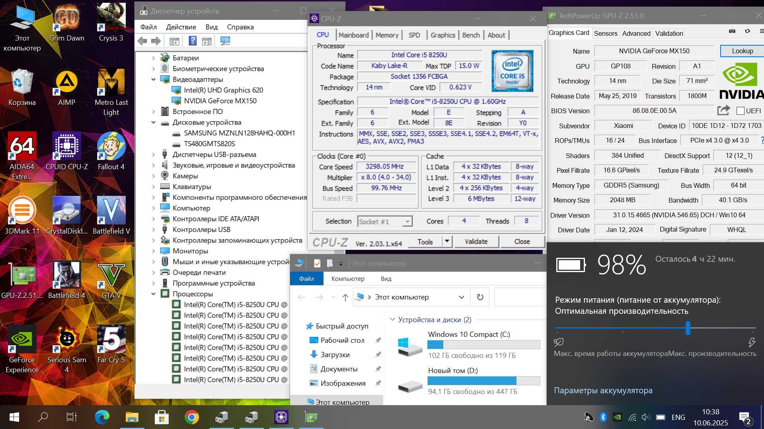Click Device Manager scan hardware monitor icon
The image size is (764, 429).
(225, 41)
